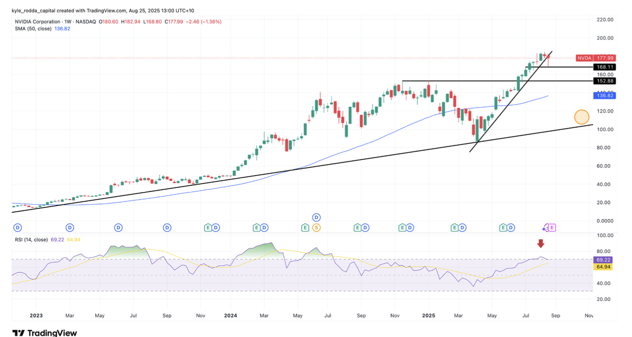Click the −2.46 (−1.36%) change value

205,22
